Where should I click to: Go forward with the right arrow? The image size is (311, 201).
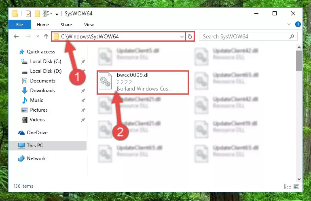click(28, 36)
